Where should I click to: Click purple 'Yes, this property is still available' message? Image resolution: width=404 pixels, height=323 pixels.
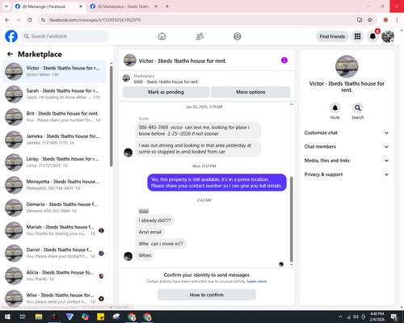pos(217,182)
